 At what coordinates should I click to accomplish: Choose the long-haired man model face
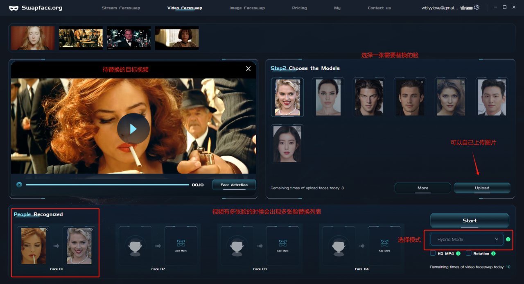coord(369,97)
